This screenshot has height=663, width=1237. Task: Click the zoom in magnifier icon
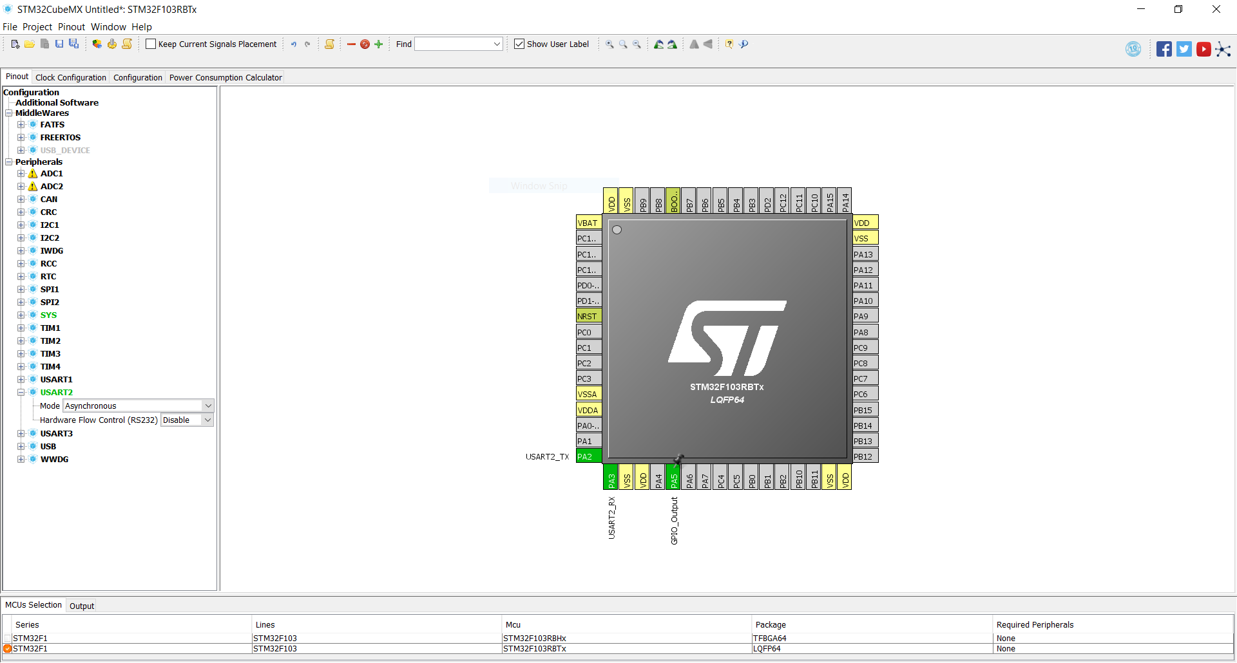(609, 44)
